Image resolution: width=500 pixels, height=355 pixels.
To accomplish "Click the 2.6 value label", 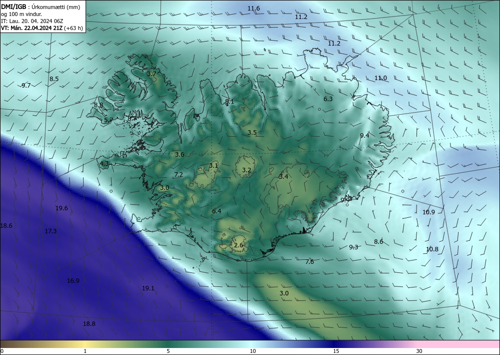I will pyautogui.click(x=238, y=245).
